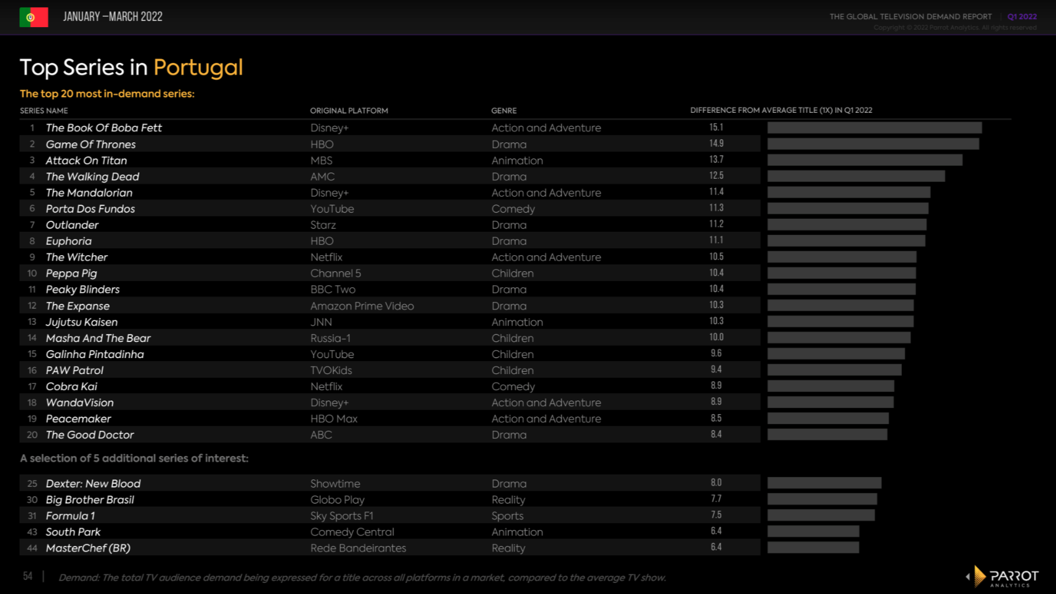This screenshot has width=1056, height=594.
Task: Click 'A selection of 5 additional series' heading
Action: (x=134, y=458)
